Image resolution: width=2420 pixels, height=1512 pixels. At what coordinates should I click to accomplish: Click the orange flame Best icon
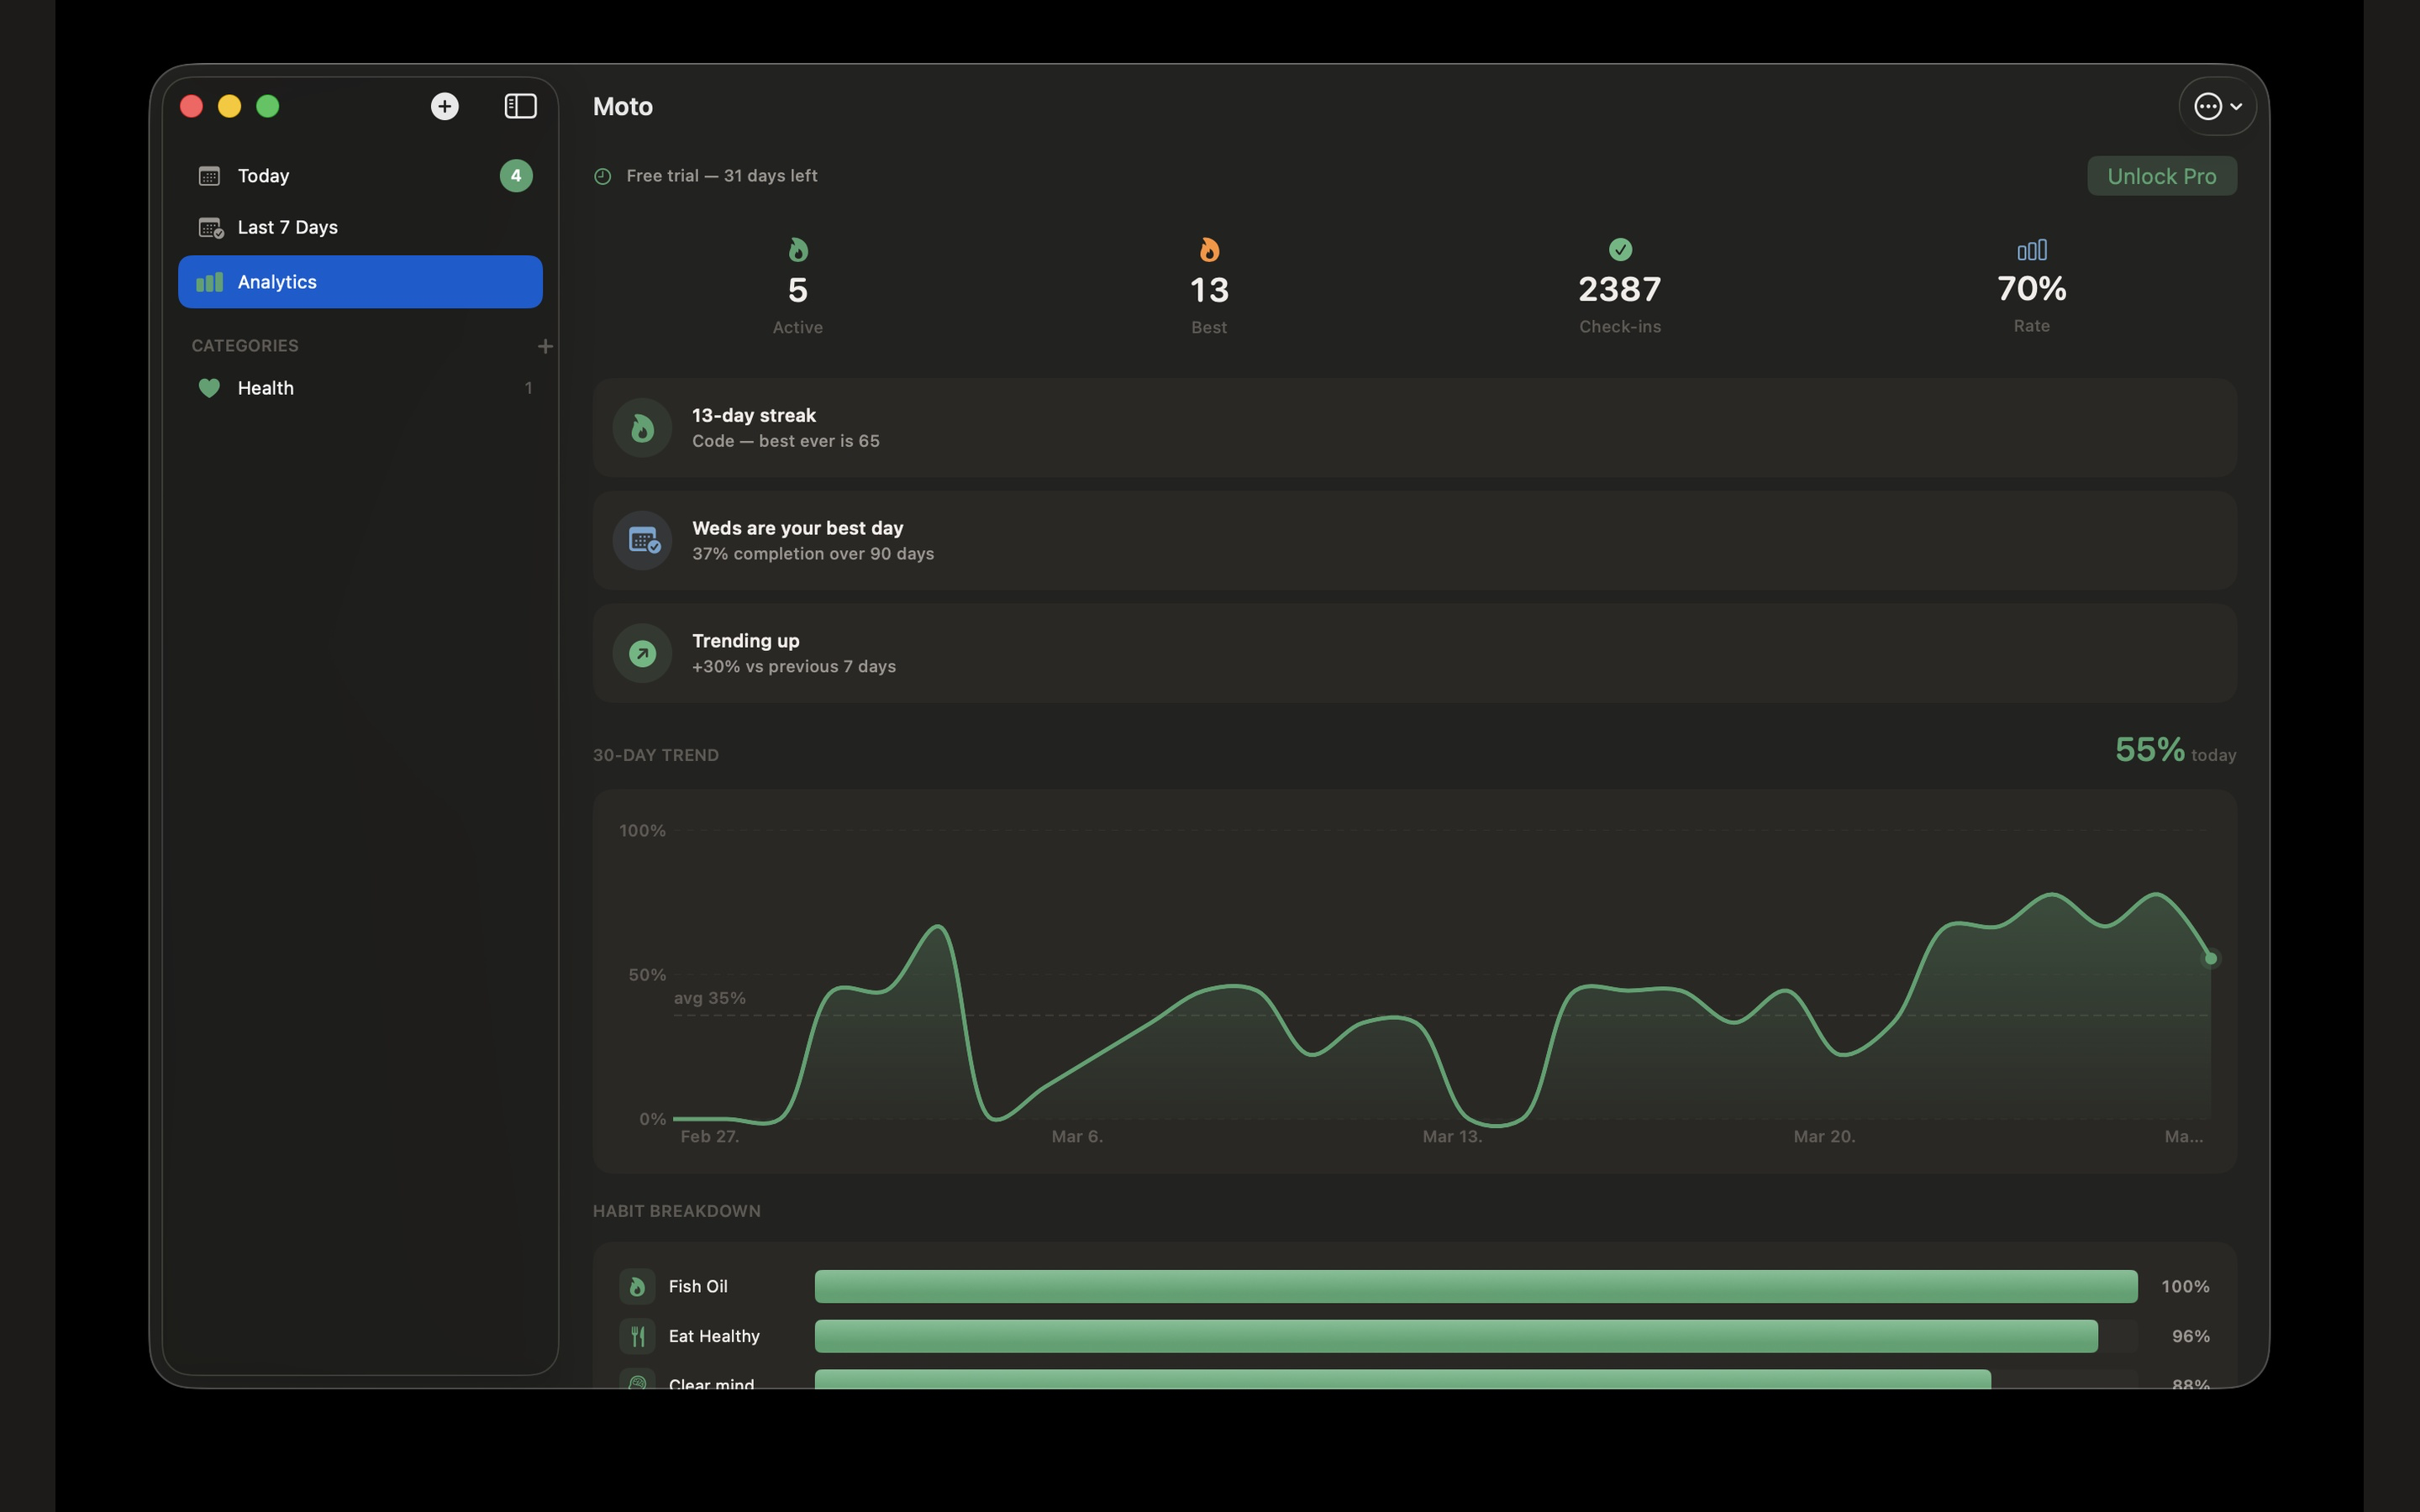click(x=1209, y=249)
